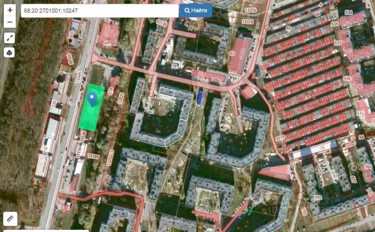
Task: Focus the cadastral number search field
Action: (x=100, y=11)
